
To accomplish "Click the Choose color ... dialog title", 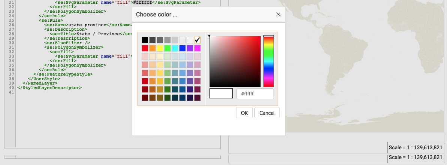I will [x=157, y=15].
